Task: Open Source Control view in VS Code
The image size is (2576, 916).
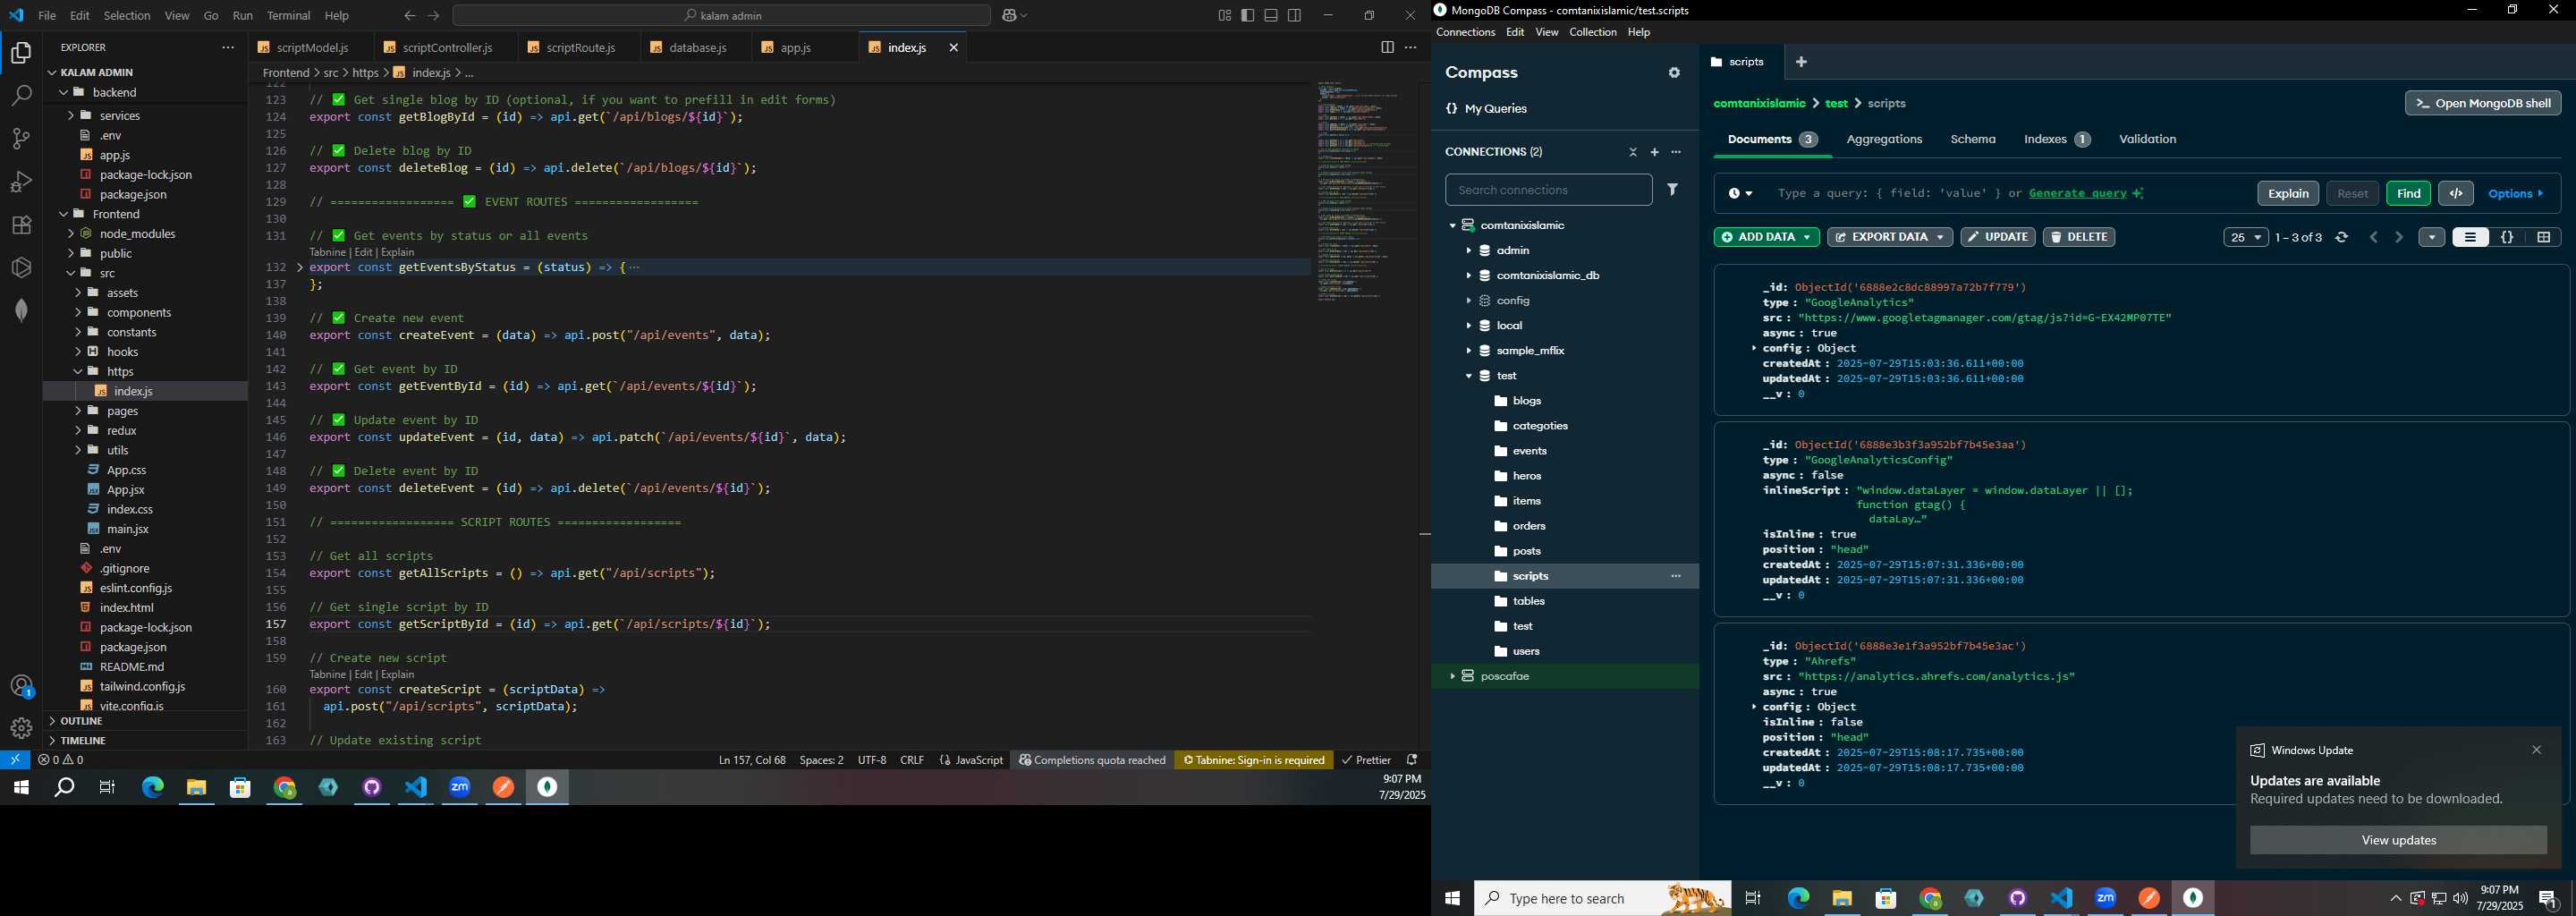Action: 21,139
